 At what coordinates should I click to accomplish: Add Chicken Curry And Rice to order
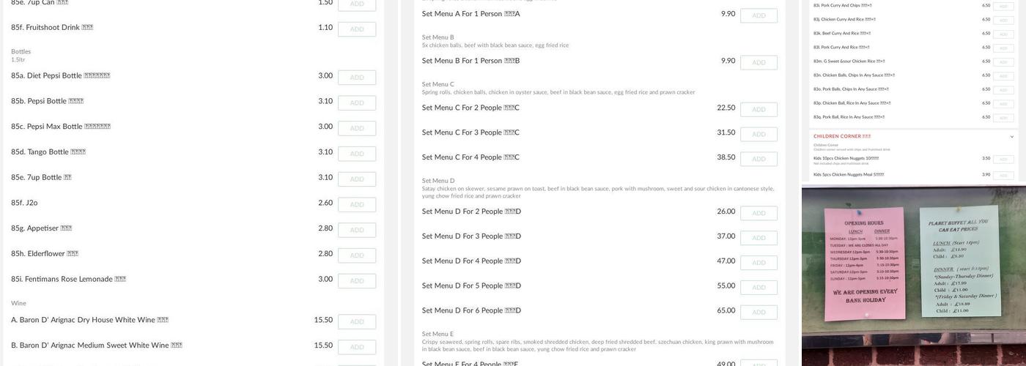click(x=1003, y=20)
